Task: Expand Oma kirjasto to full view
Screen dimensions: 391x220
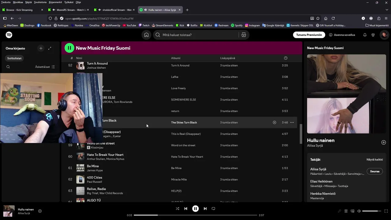Action: click(x=50, y=48)
